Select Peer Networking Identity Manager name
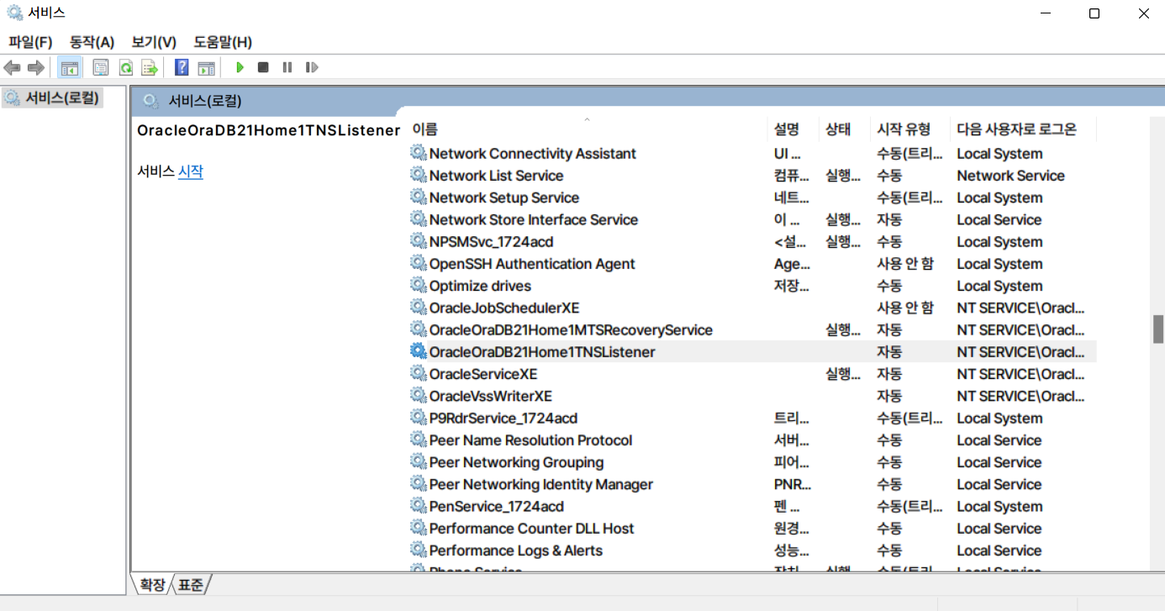Viewport: 1165px width, 611px height. [541, 484]
